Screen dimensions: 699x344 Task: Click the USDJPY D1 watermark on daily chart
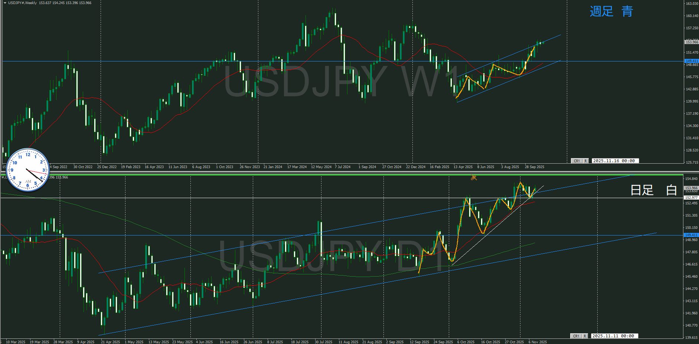pos(332,255)
